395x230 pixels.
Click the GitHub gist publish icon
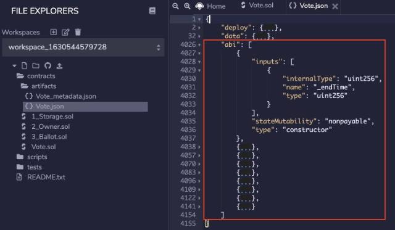tap(48, 66)
